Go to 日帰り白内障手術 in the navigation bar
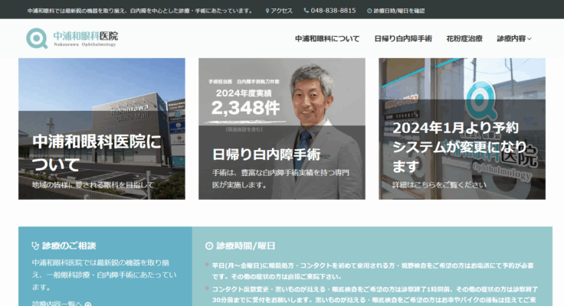 click(x=402, y=38)
